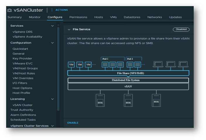Click the vSphere Cluster Services header
Image resolution: width=206 pixels, height=140 pixels.
click(x=30, y=126)
